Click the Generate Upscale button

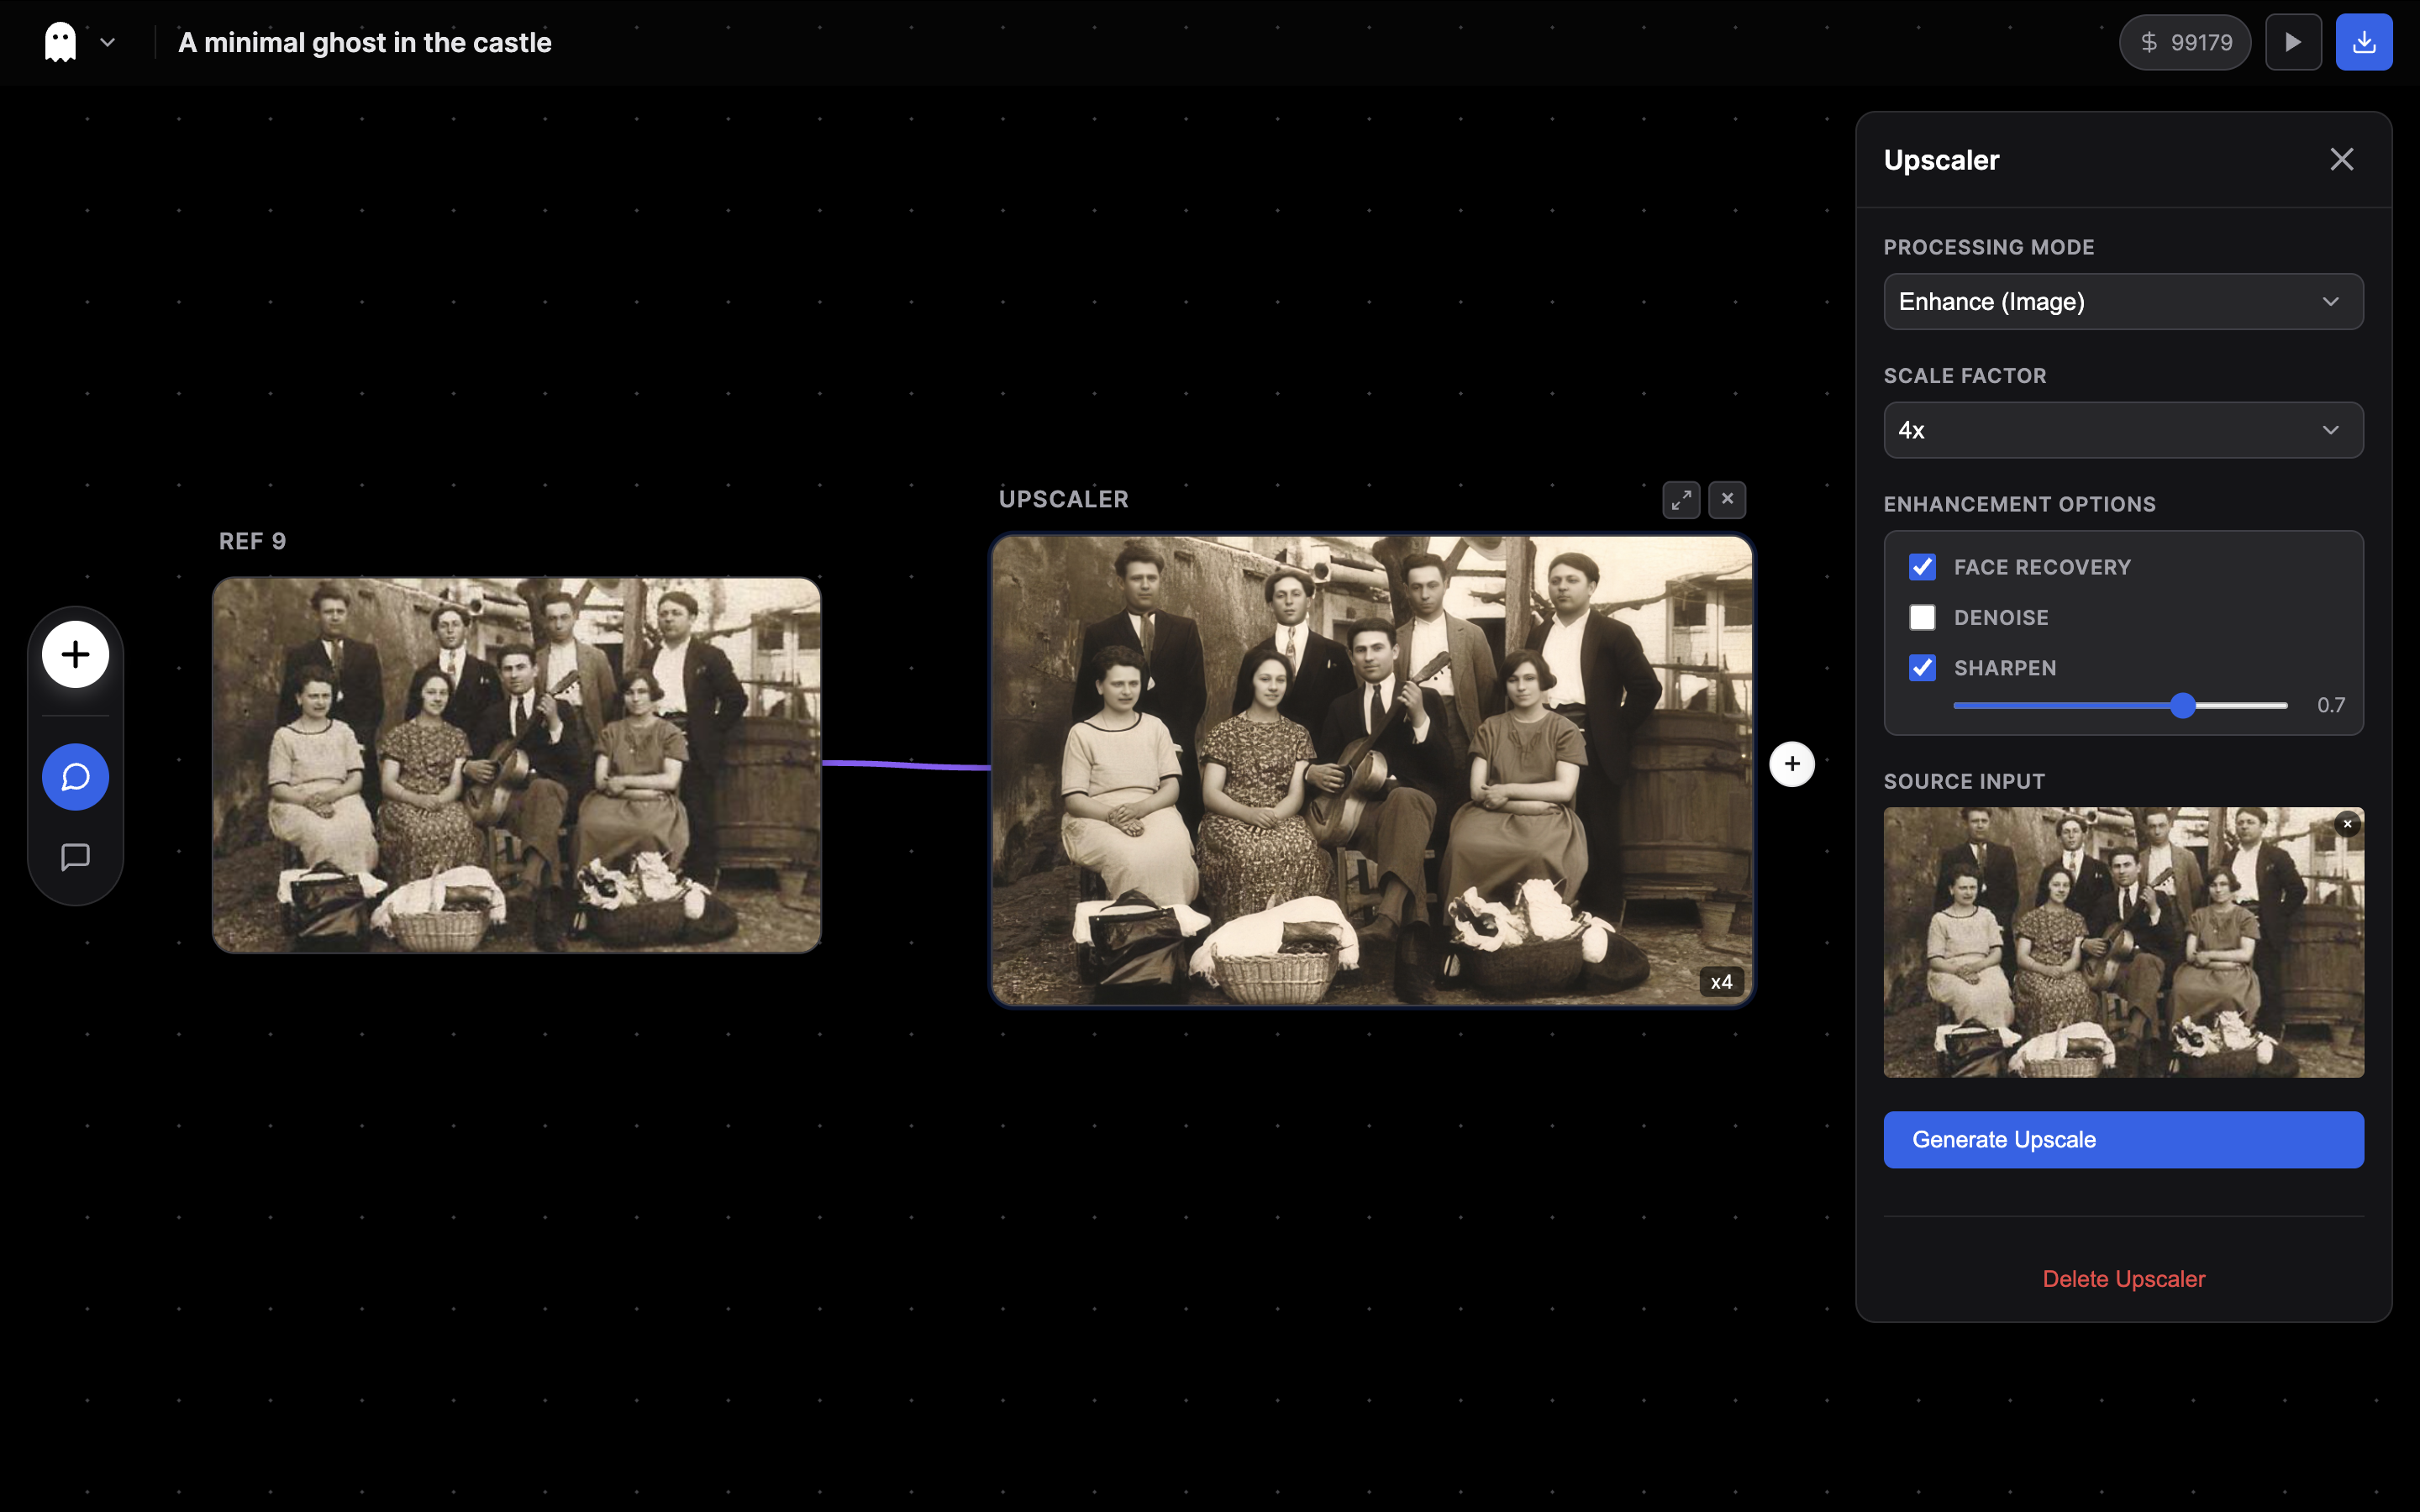(x=2123, y=1139)
